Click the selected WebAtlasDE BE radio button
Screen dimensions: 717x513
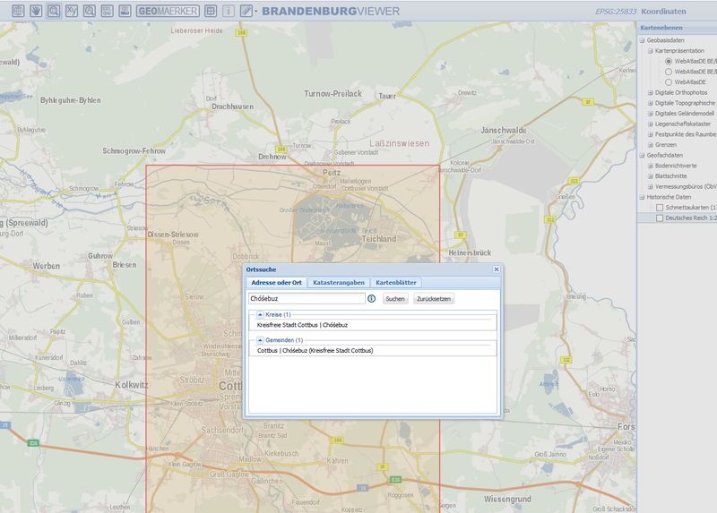click(x=669, y=61)
